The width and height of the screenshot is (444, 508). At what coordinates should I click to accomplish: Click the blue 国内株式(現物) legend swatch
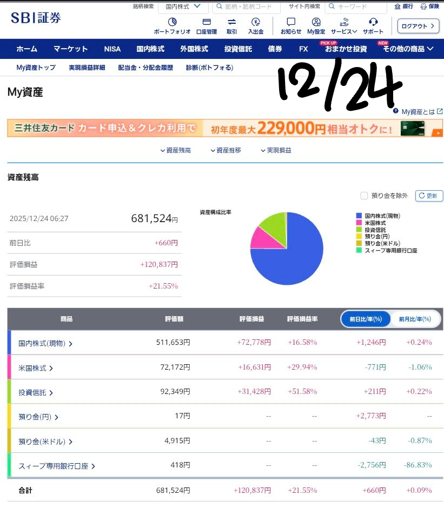point(359,216)
